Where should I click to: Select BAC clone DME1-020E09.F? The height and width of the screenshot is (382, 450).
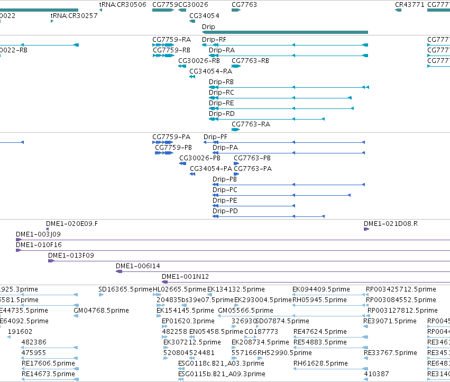pos(48,229)
